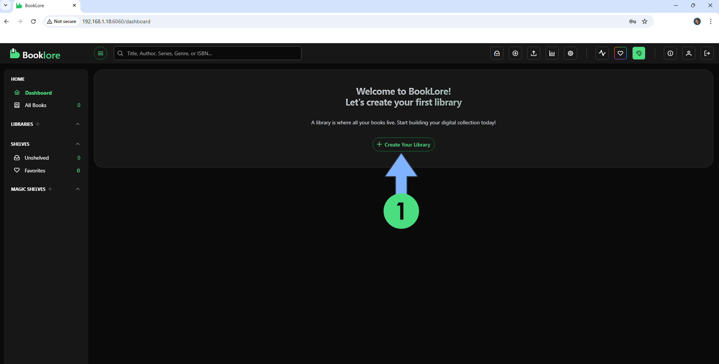Collapse the Shelves section chevron
Viewport: 719px width, 364px height.
click(x=78, y=144)
